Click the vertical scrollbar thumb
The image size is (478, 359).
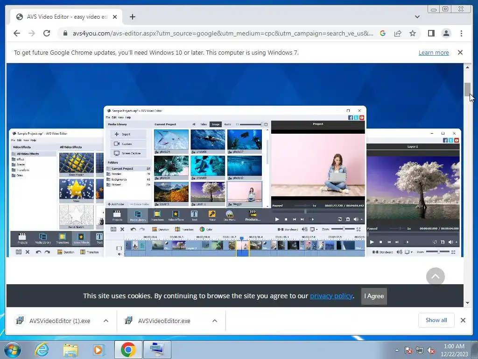(467, 89)
